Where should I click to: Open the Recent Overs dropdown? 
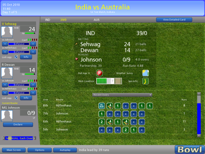point(122,95)
